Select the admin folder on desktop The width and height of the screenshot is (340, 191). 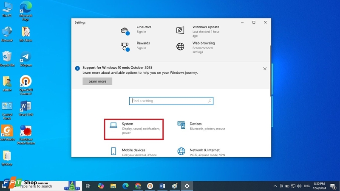(7, 83)
